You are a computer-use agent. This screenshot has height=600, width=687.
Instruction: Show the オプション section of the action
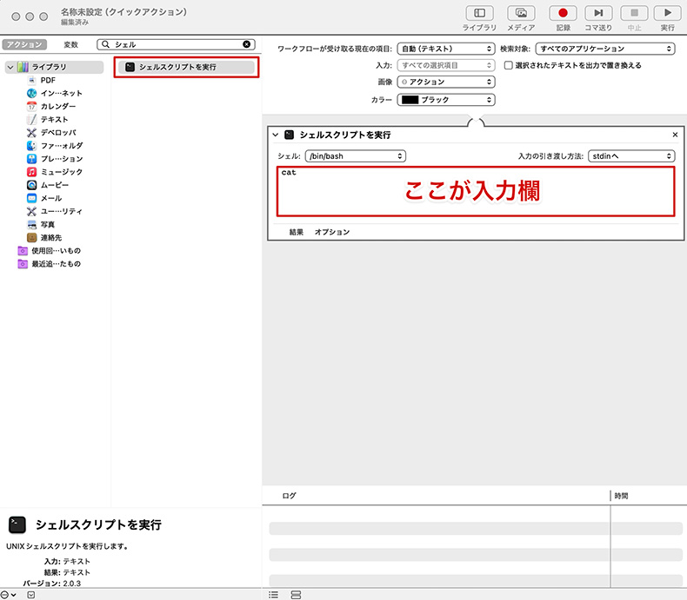(x=332, y=232)
